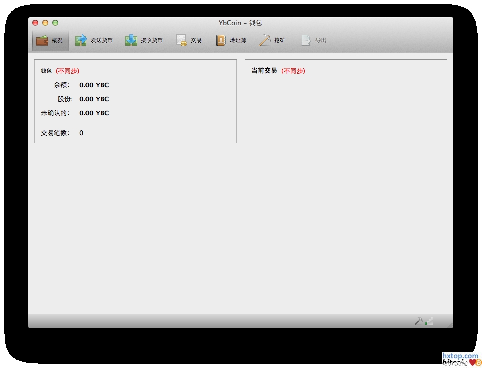Show the 交易 transactions list
Viewport: 482px width, 368px height.
pyautogui.click(x=189, y=40)
